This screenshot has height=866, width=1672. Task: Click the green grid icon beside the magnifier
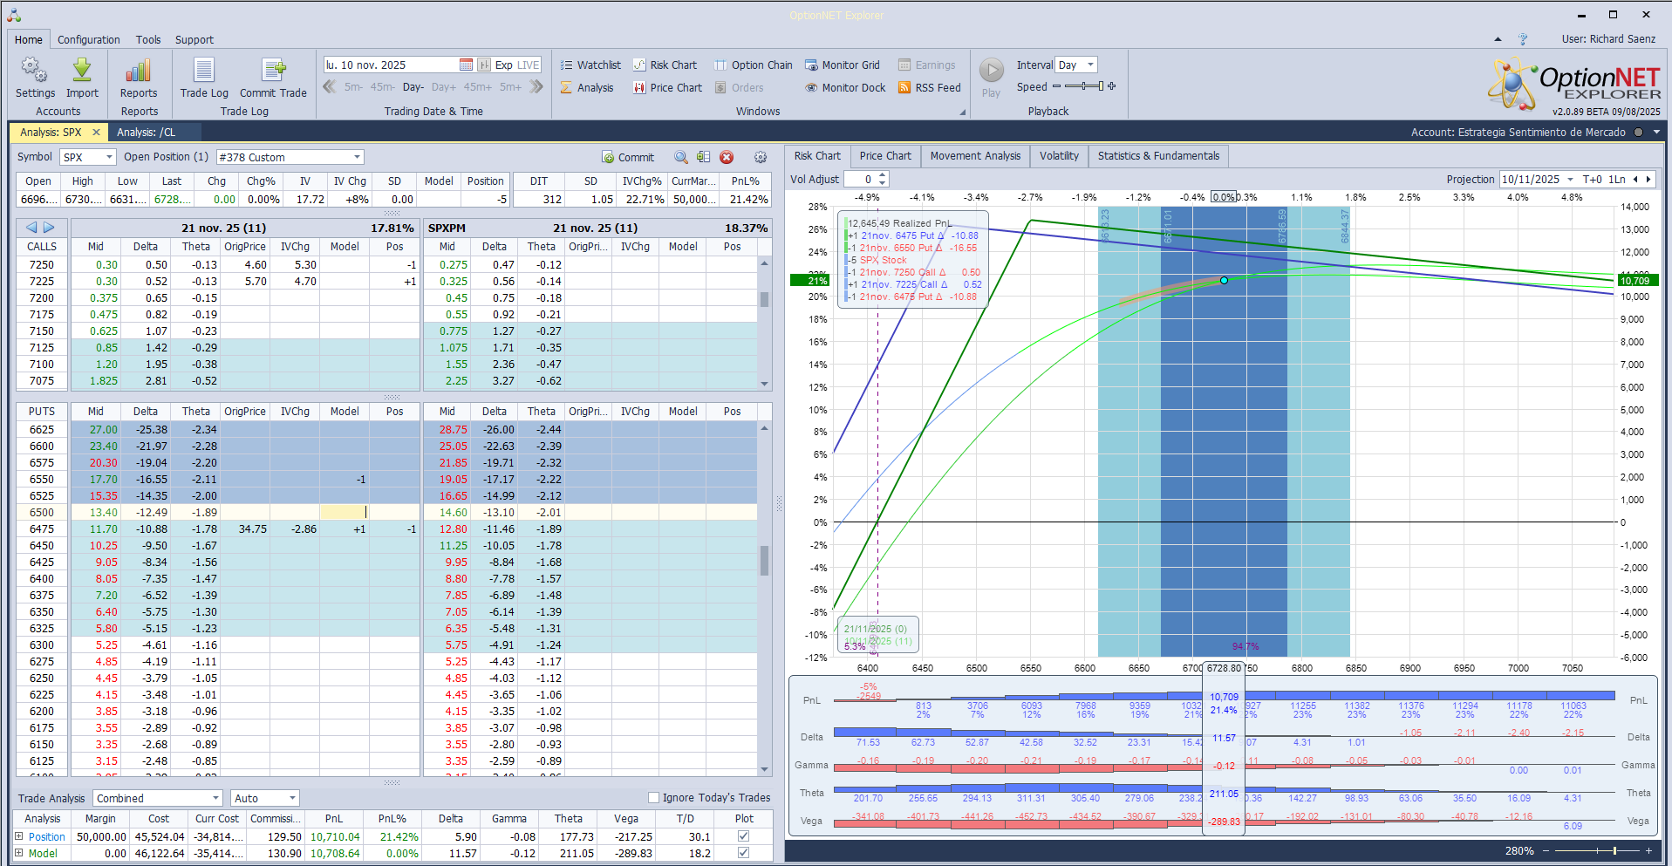point(703,157)
